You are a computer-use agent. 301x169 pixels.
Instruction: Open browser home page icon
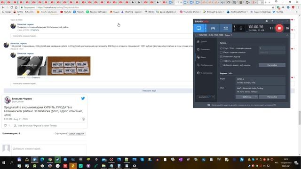coord(16,8)
